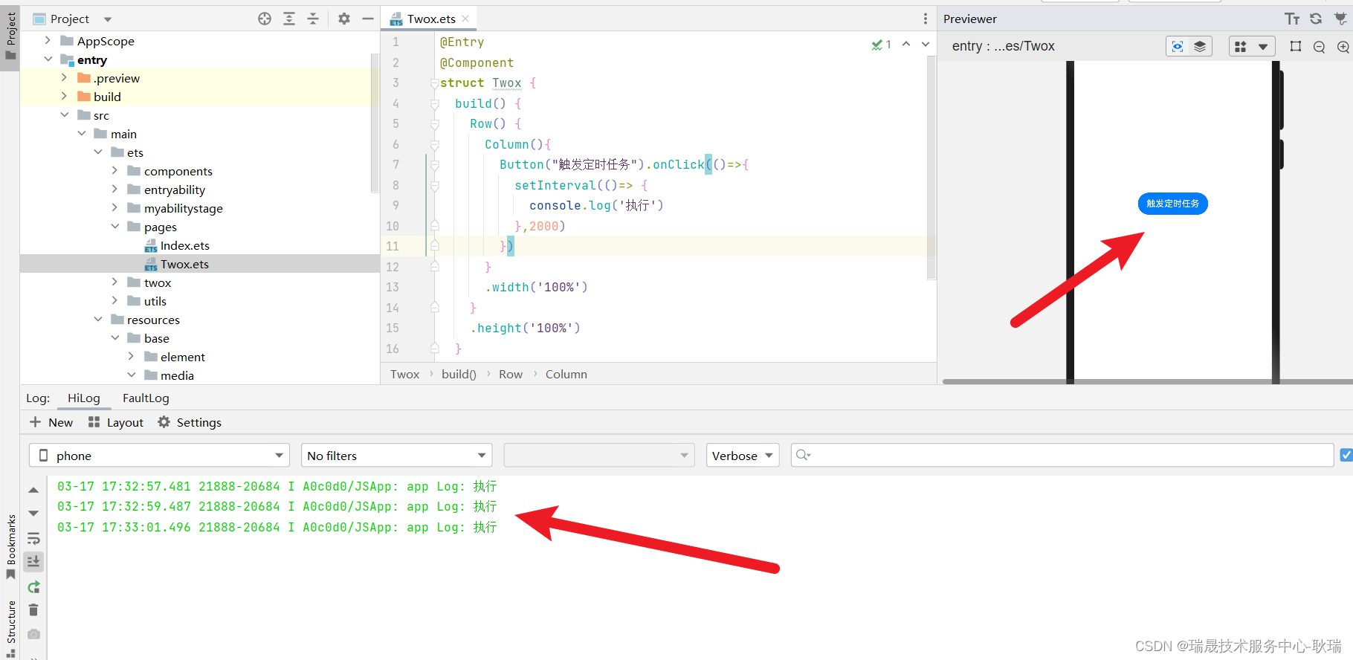Toggle scroll to end of log
The width and height of the screenshot is (1353, 660).
click(33, 562)
